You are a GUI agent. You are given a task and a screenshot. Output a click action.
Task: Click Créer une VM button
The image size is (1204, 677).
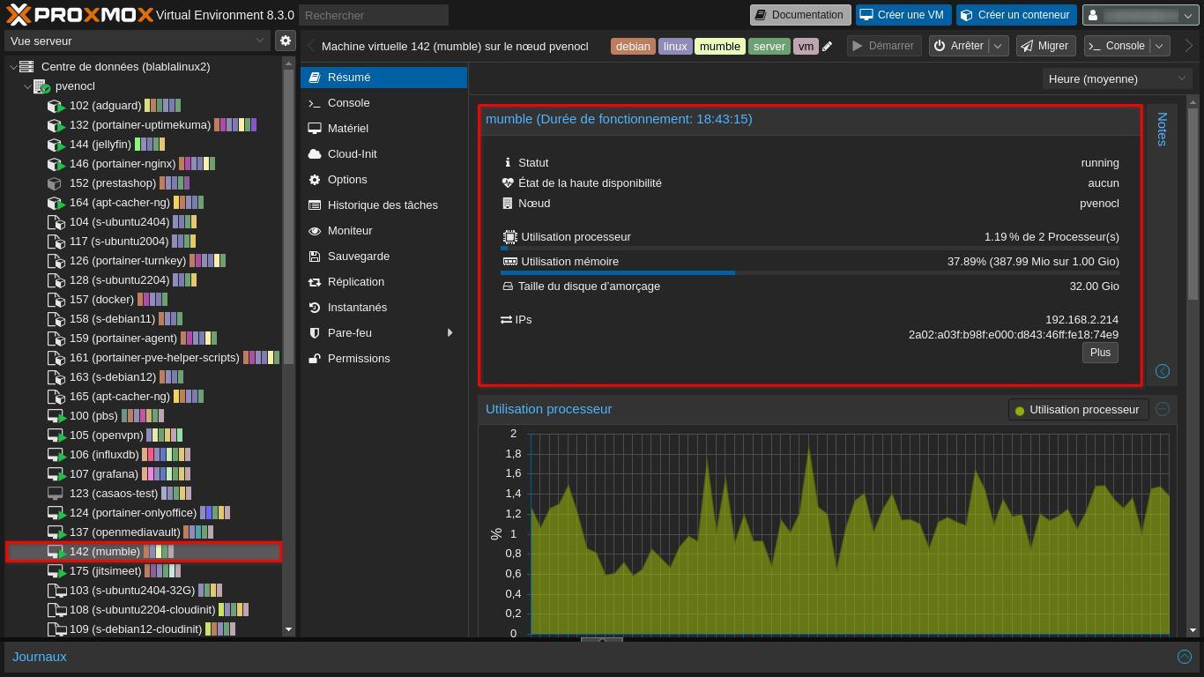(903, 15)
